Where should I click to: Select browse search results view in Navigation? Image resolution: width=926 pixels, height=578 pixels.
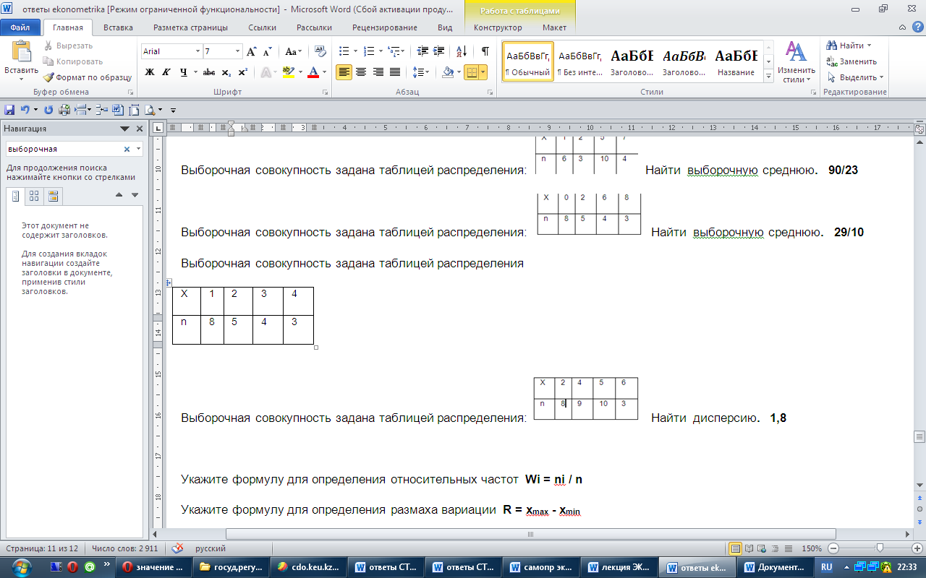(53, 196)
